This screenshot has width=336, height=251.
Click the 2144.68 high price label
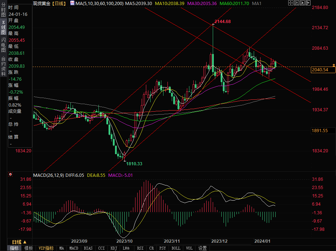click(222, 22)
